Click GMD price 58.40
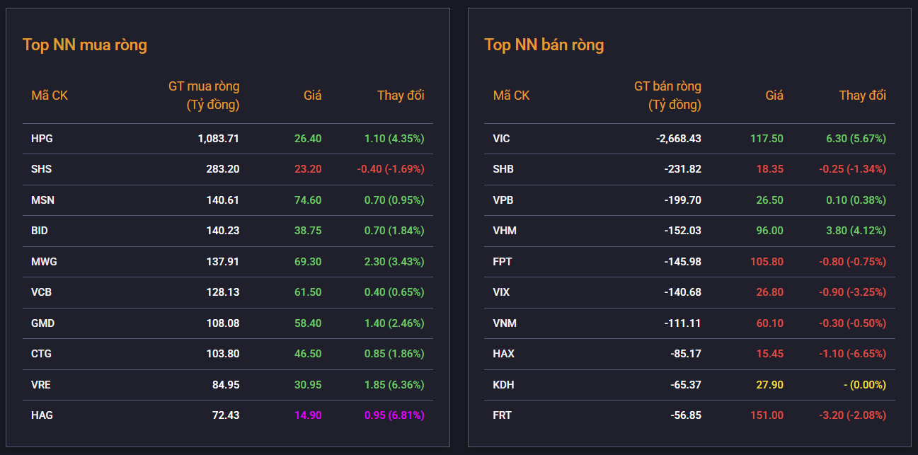 pos(308,323)
